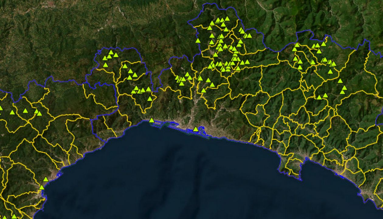Click the lone triangle below the eastern dense marker row

click(330, 72)
